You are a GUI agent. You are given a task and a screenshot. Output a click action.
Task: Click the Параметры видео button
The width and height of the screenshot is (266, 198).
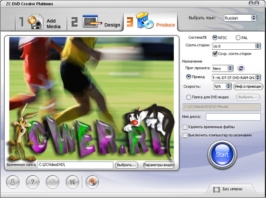[159, 165]
